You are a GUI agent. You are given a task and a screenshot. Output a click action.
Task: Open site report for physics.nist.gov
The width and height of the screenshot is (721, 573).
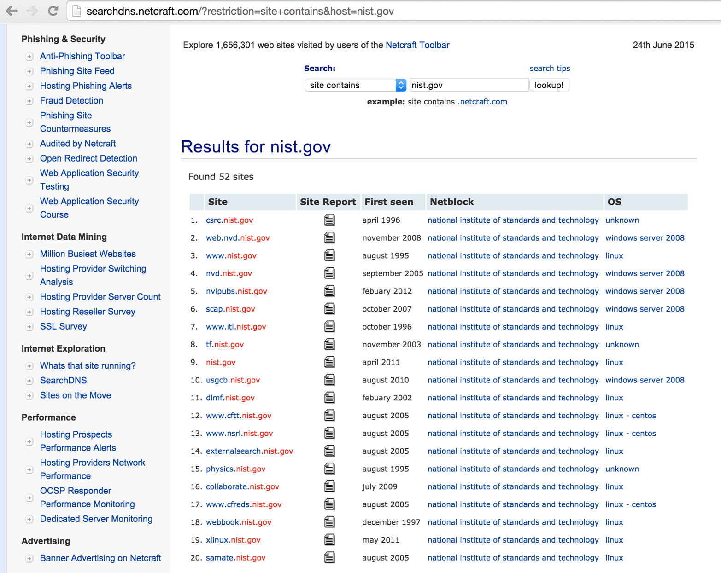pyautogui.click(x=329, y=469)
